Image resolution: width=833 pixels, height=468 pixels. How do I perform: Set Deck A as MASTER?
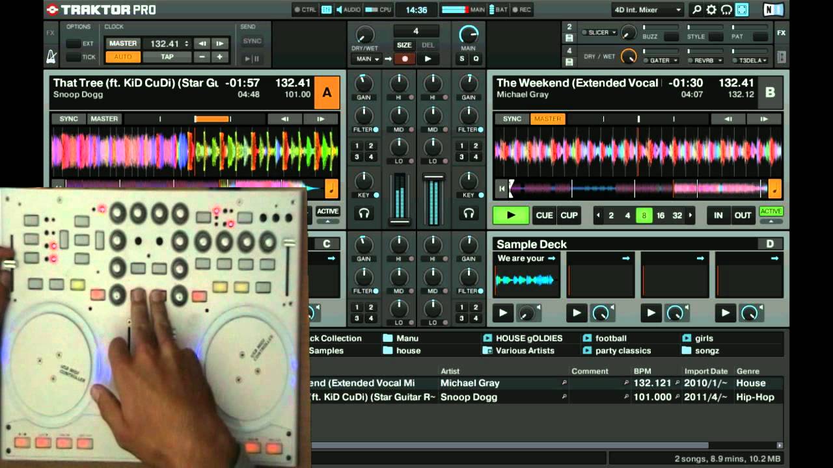point(104,119)
